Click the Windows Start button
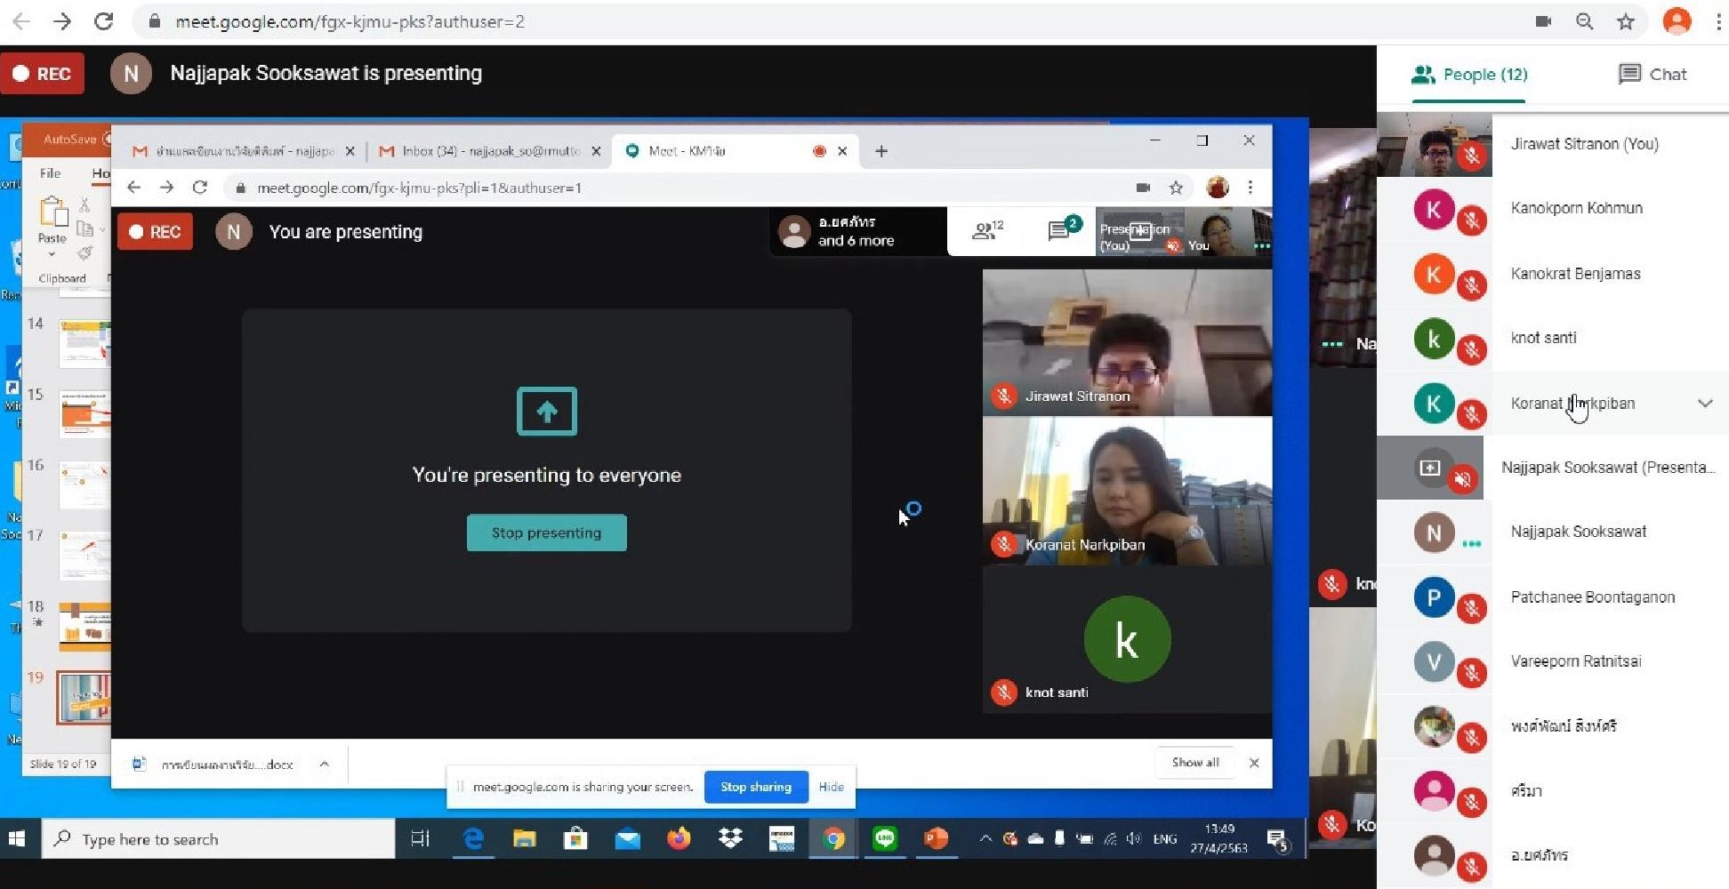The image size is (1729, 889). 17,838
